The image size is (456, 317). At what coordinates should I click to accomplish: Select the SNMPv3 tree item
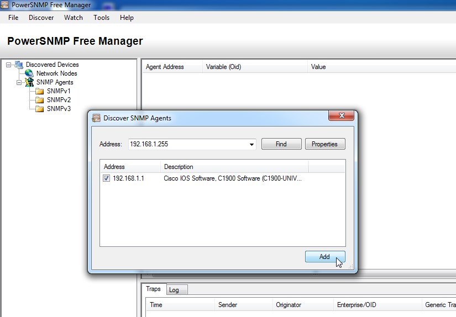click(x=59, y=109)
